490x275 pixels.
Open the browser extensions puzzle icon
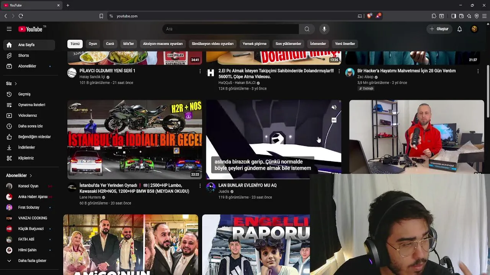tap(434, 16)
